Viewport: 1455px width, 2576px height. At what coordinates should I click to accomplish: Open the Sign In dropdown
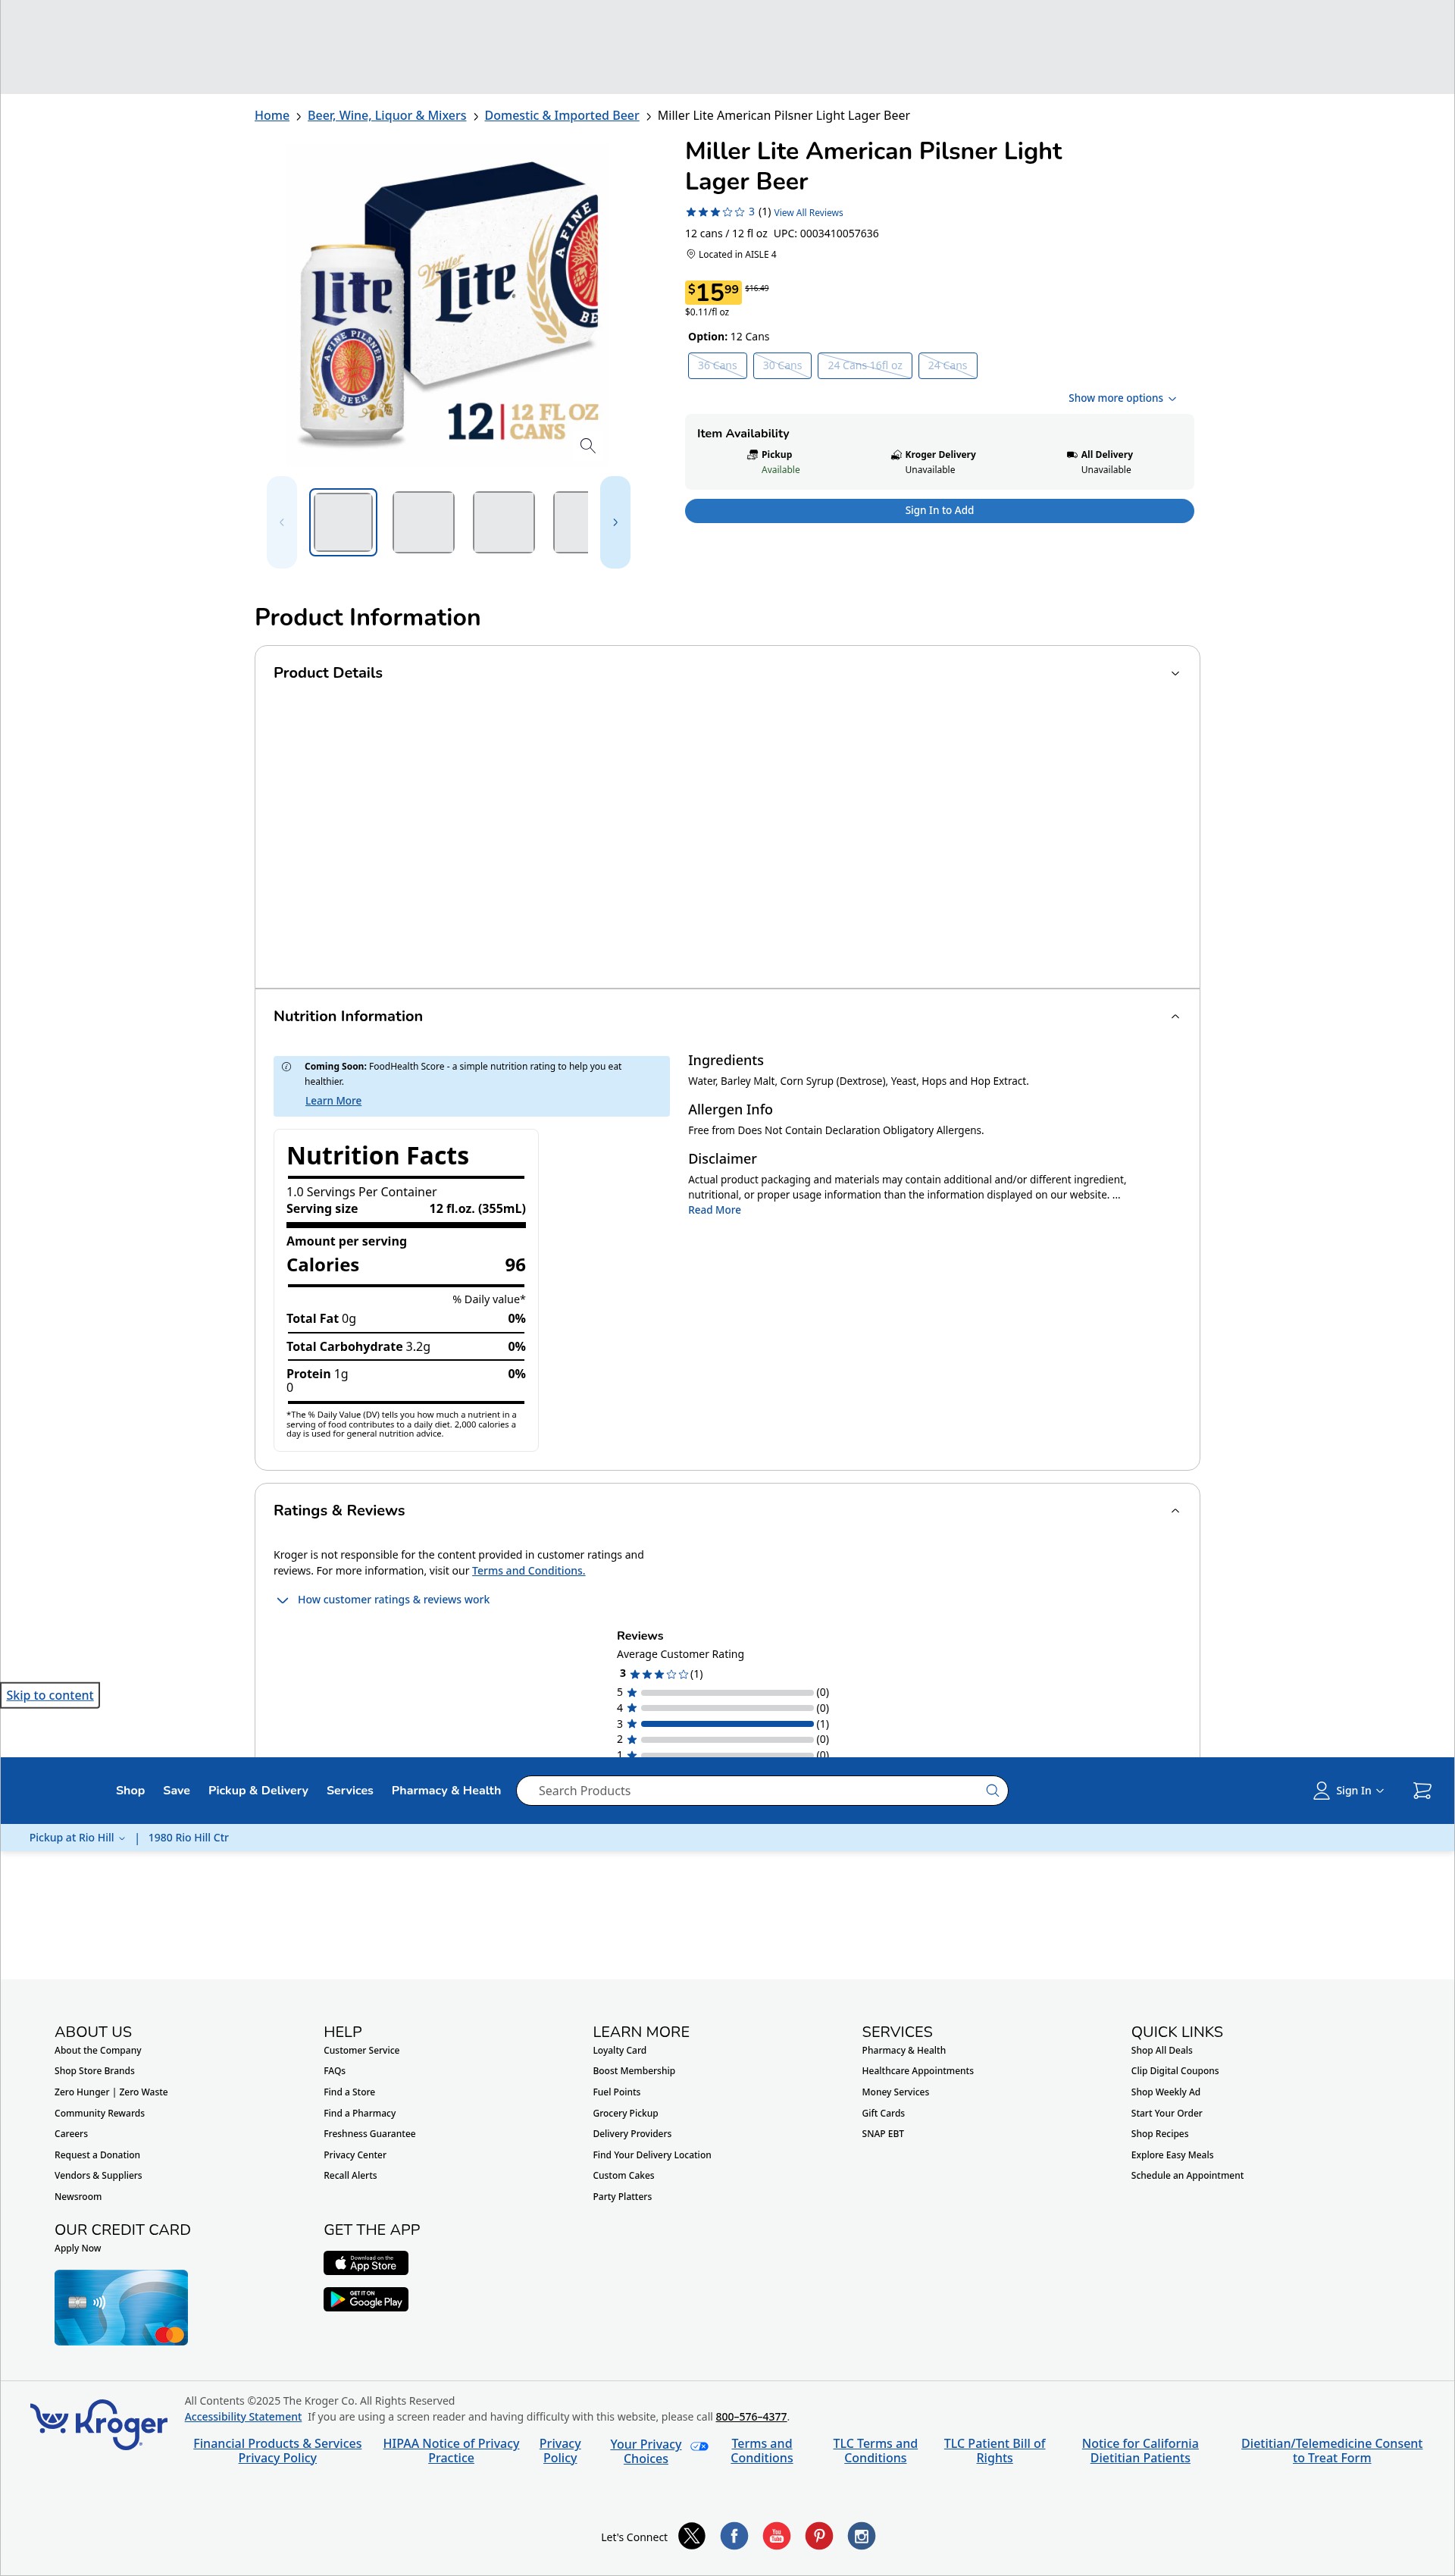[1348, 1790]
